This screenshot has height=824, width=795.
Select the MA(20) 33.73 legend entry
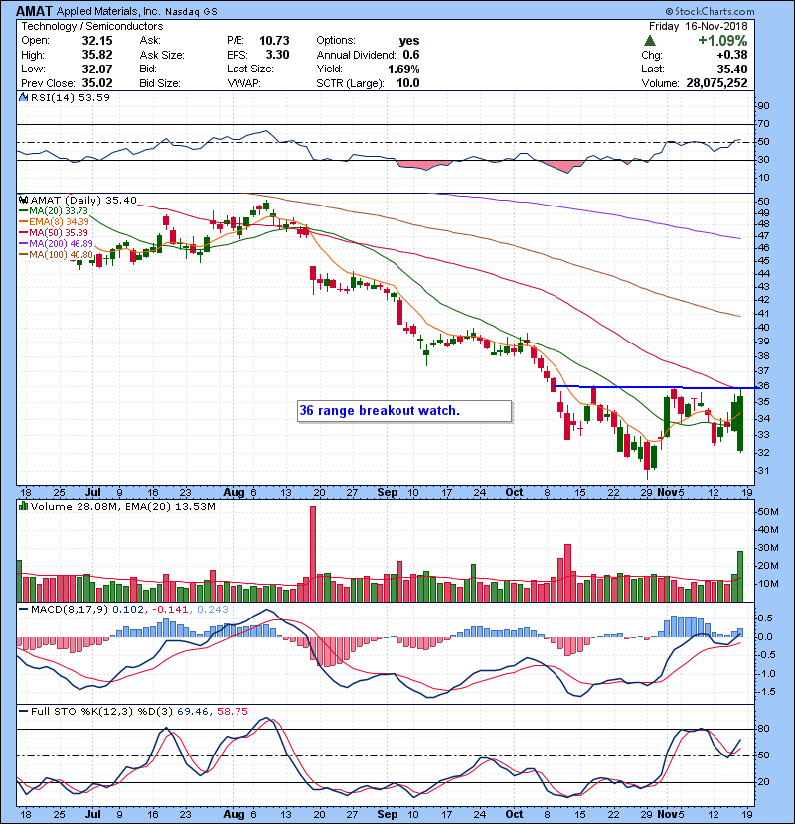(x=54, y=211)
